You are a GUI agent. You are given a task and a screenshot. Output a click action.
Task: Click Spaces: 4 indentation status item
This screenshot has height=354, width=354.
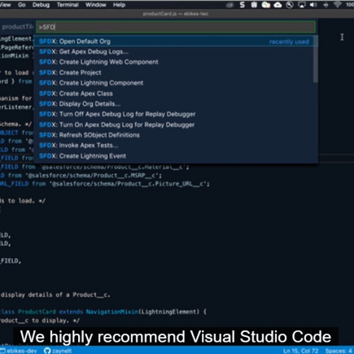pos(339,351)
